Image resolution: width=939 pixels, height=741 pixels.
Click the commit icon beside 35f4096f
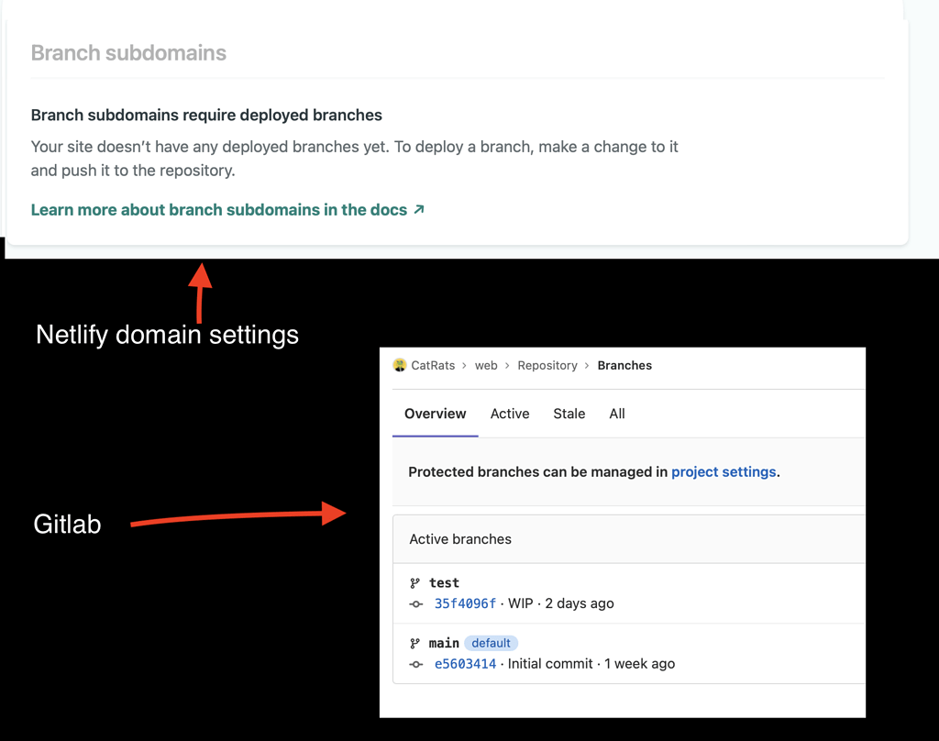click(416, 604)
